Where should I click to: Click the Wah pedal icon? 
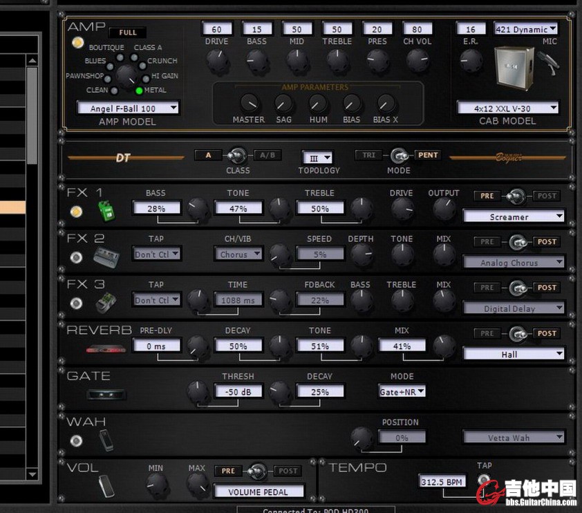click(106, 440)
